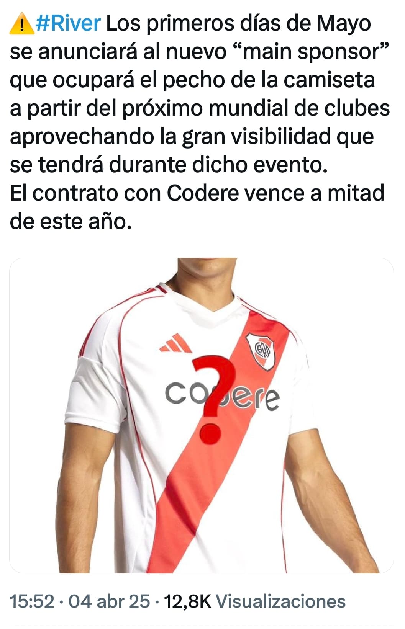Click the word Mayo in the tweet

(x=344, y=24)
